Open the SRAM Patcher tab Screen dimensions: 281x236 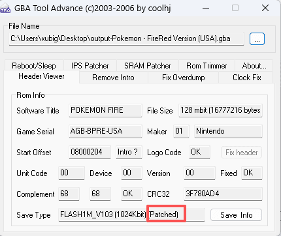coord(148,65)
